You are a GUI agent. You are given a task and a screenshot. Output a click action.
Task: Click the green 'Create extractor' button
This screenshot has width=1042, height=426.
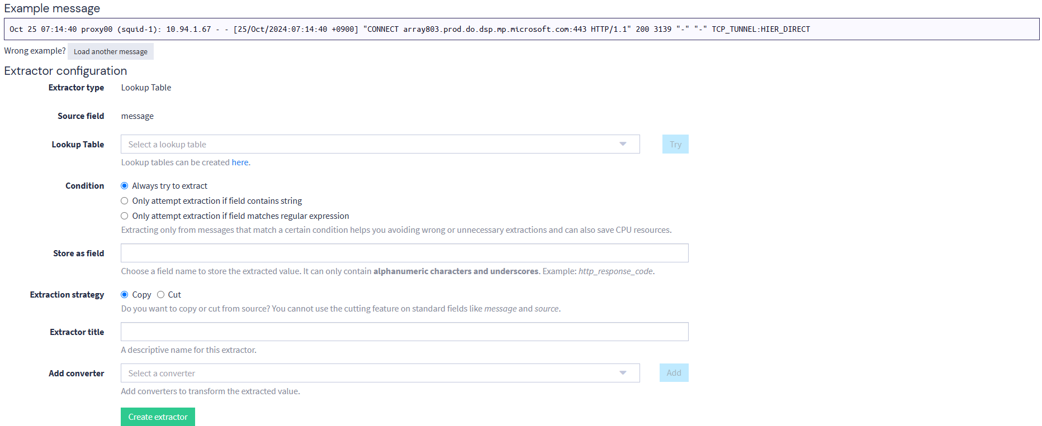coord(158,417)
